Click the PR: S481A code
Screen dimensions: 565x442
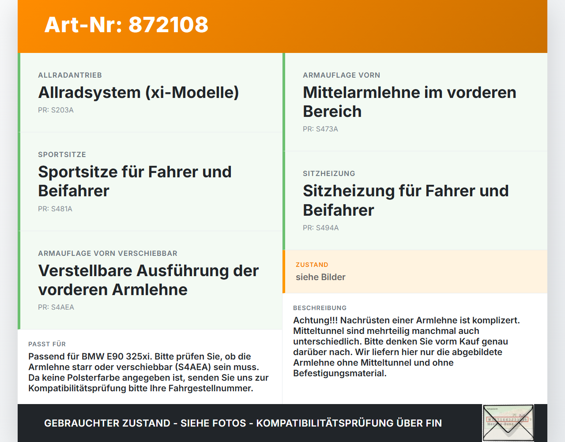(x=55, y=209)
